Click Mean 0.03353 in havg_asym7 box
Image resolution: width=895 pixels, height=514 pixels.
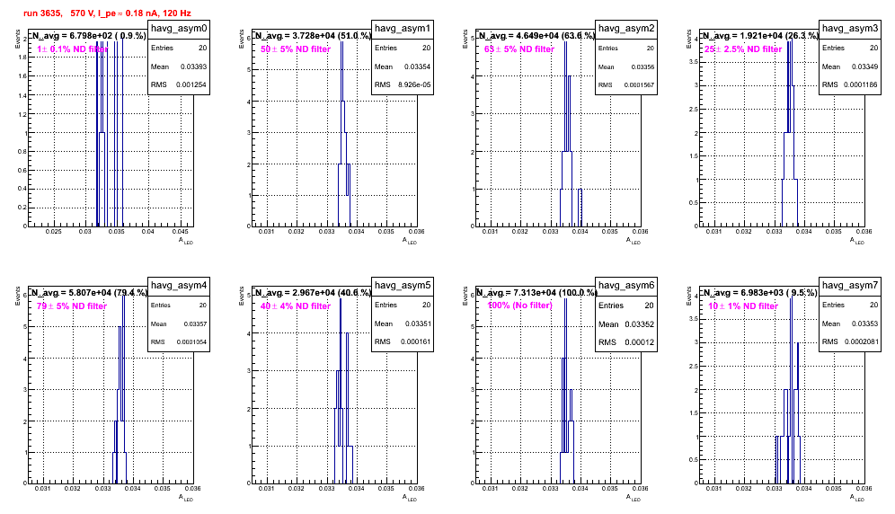click(850, 323)
